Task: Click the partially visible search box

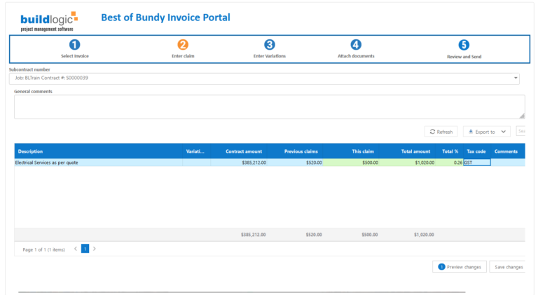Action: [521, 131]
